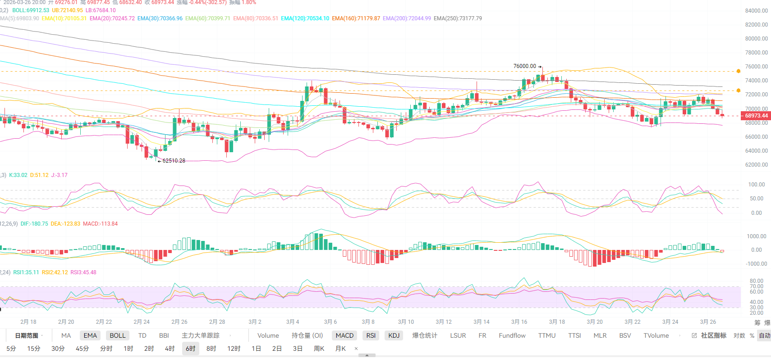Select the 周K weekly timeframe
This screenshot has width=771, height=358.
319,349
